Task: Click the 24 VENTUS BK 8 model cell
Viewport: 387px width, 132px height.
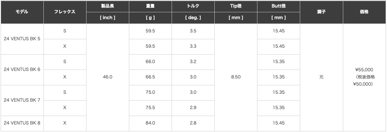Action: tap(22, 123)
